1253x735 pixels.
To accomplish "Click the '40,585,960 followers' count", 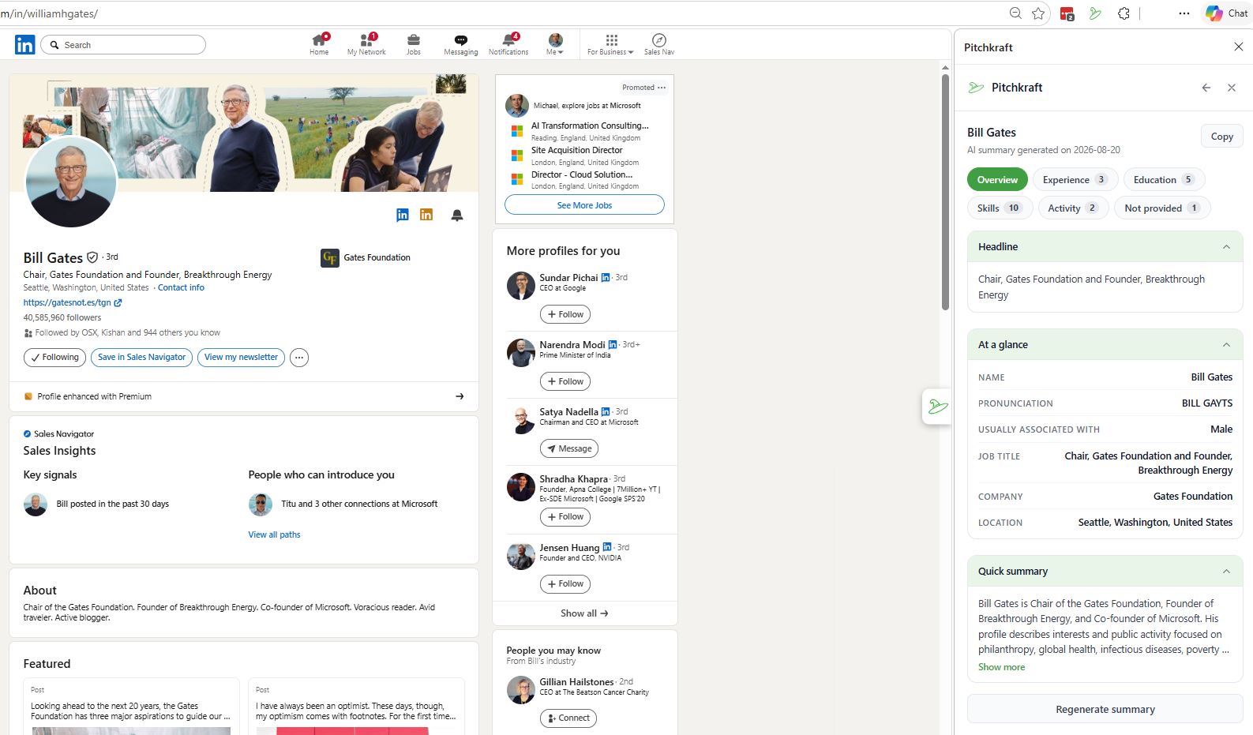I will (x=62, y=317).
